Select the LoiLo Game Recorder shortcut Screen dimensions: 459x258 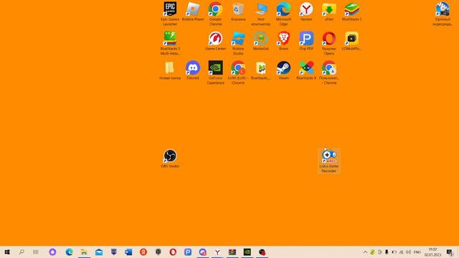[329, 161]
